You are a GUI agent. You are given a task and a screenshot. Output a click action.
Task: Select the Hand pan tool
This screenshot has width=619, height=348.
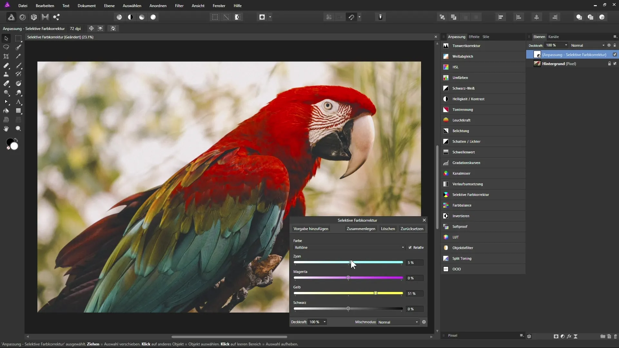point(6,129)
